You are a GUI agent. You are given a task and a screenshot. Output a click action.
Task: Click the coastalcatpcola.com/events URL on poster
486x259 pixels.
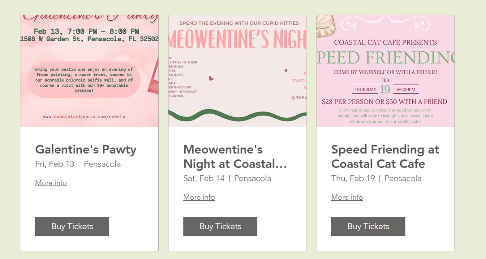[84, 117]
